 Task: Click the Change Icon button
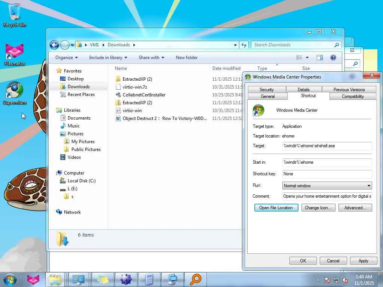coord(318,208)
